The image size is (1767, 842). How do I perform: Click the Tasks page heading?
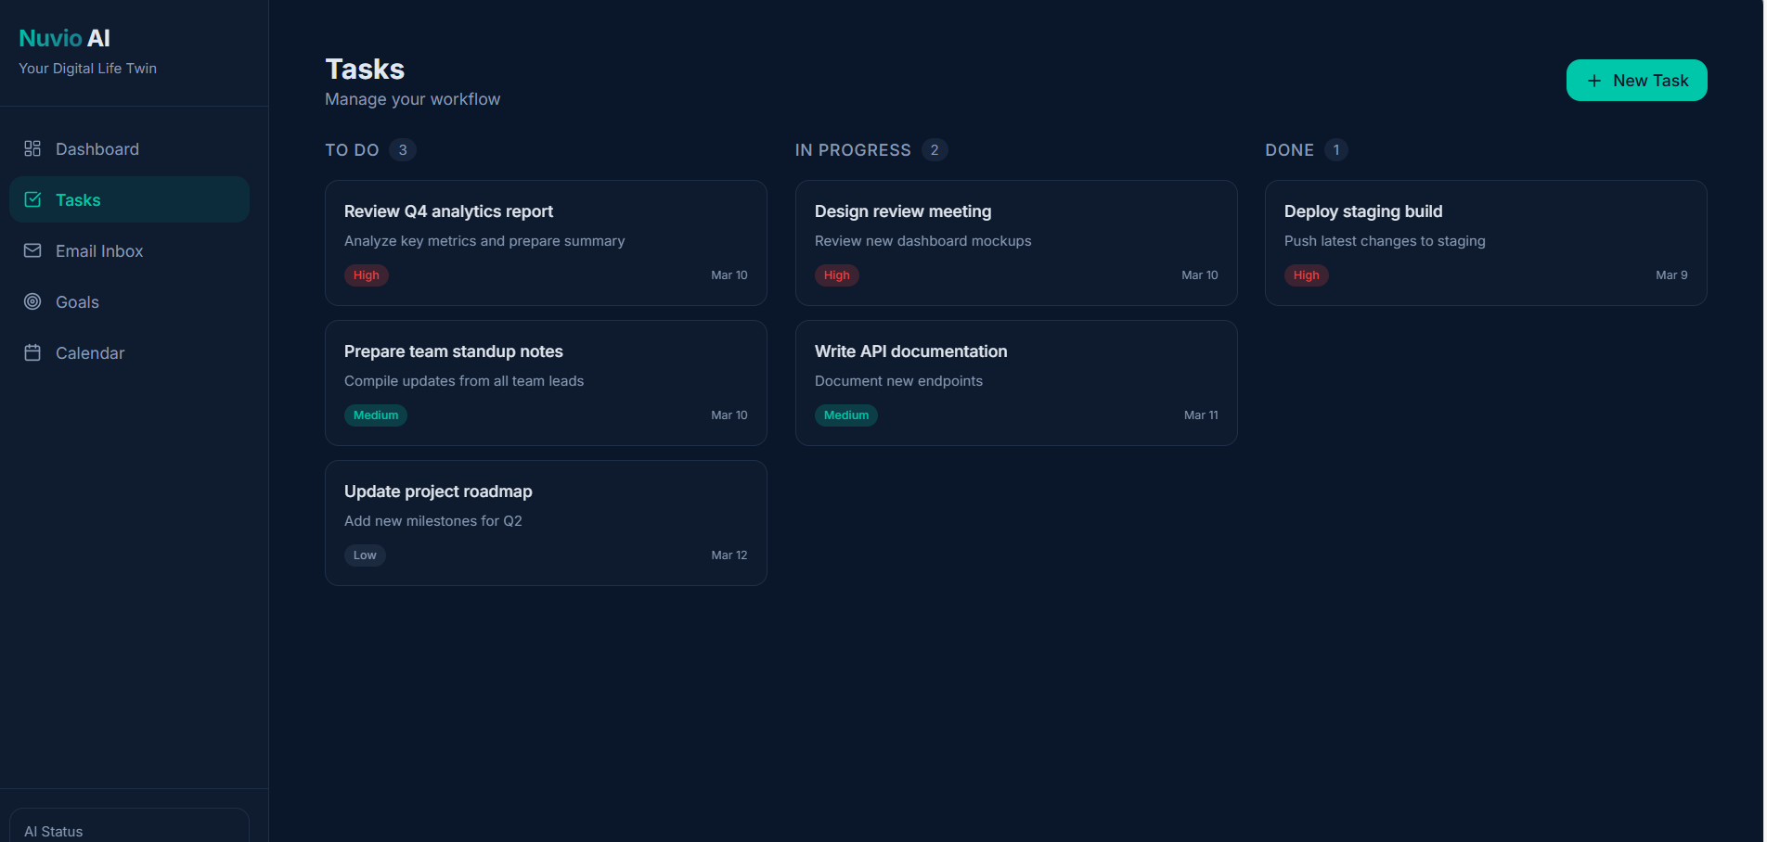365,70
